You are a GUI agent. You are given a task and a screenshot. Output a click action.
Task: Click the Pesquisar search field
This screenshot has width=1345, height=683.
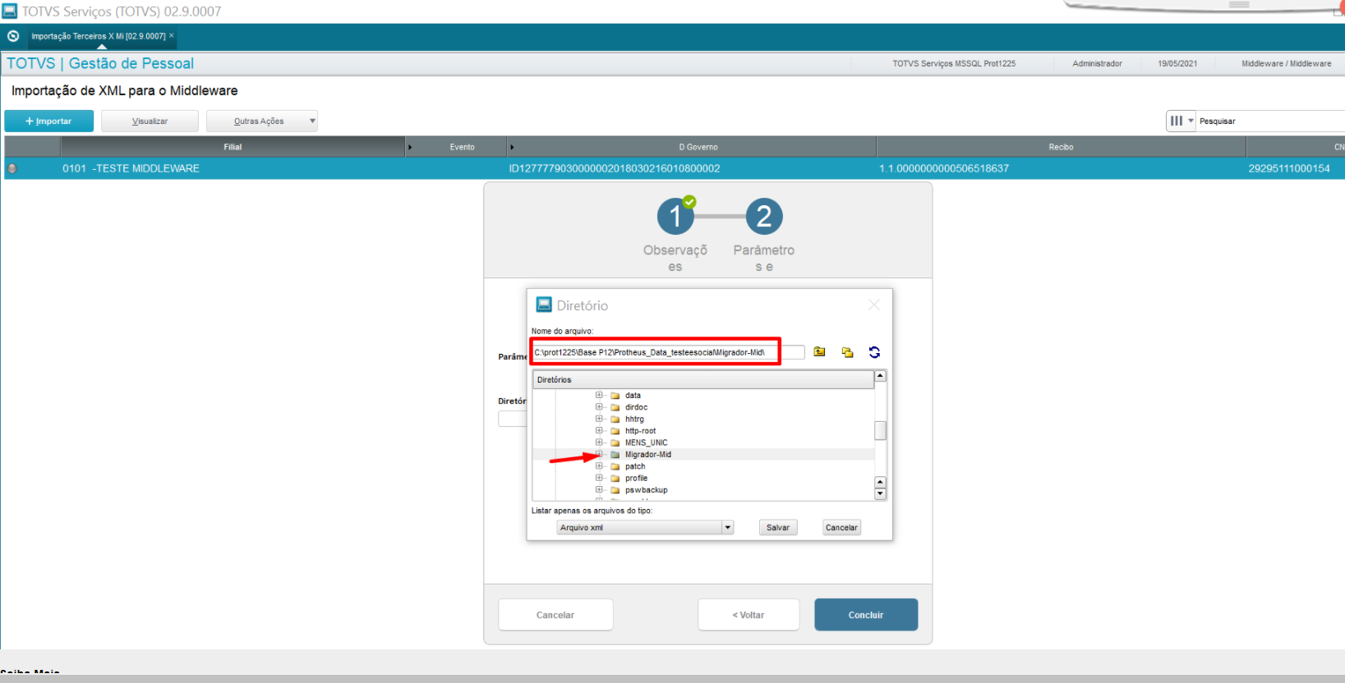click(1271, 121)
